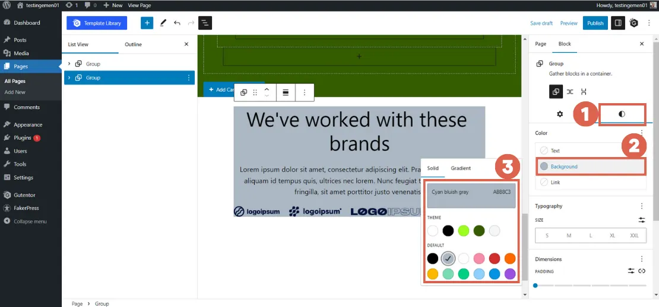Toggle the block inserter plus button
659x307 pixels.
(147, 23)
